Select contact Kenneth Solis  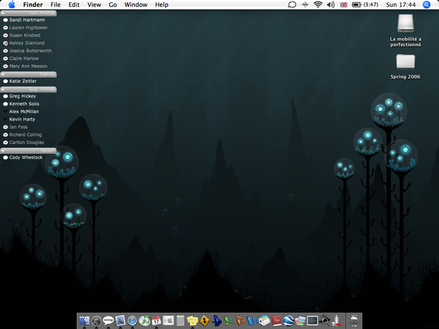click(x=24, y=104)
